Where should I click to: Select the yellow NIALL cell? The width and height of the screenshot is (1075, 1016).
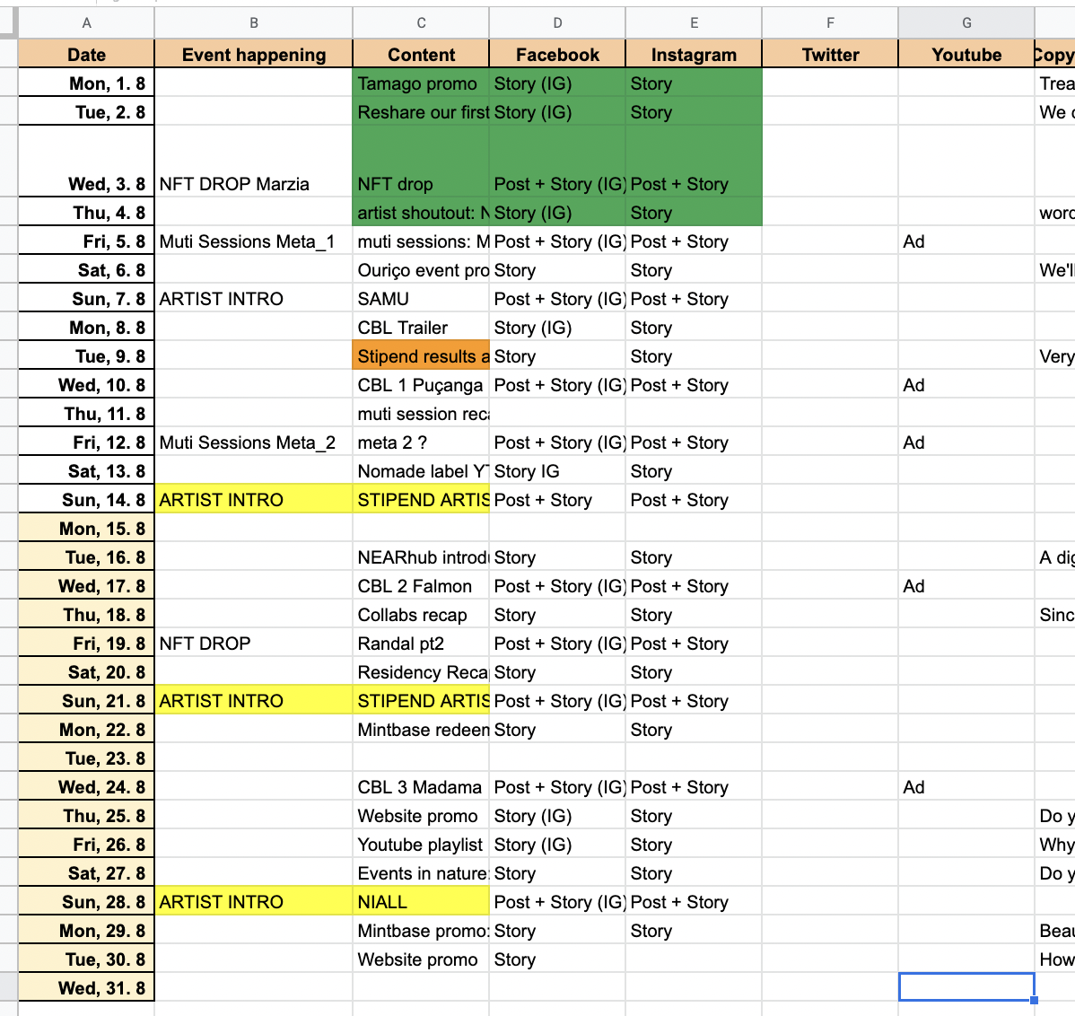pos(421,901)
